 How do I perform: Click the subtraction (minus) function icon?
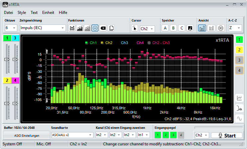coord(95,28)
